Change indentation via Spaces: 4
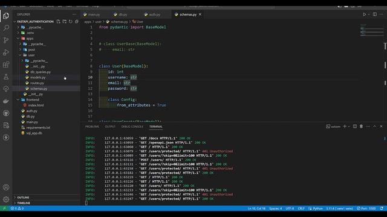 [x=276, y=209]
